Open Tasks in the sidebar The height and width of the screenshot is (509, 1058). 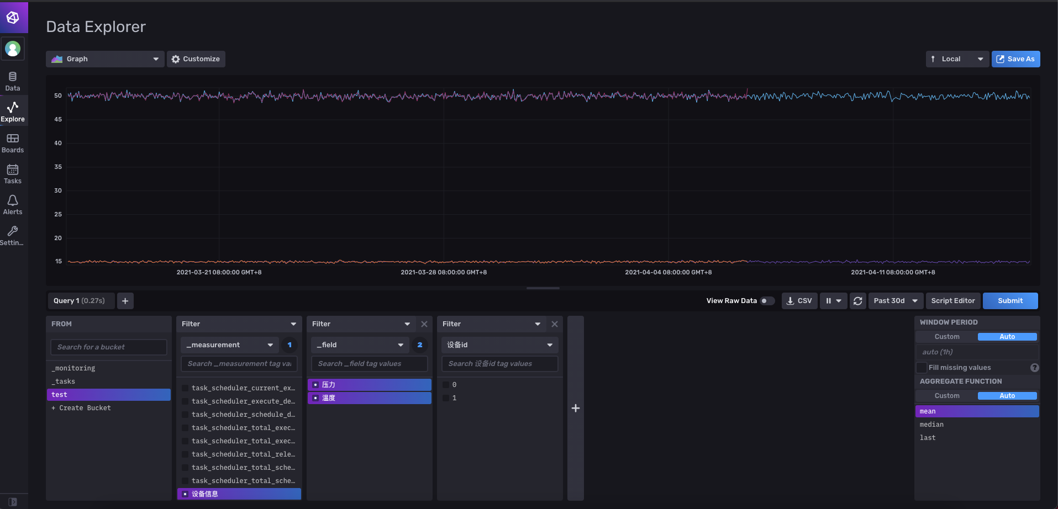[x=13, y=174]
